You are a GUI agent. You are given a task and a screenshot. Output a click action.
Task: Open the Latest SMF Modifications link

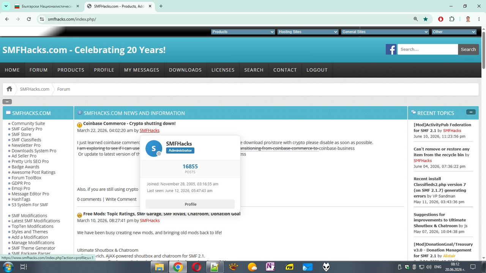click(x=36, y=221)
